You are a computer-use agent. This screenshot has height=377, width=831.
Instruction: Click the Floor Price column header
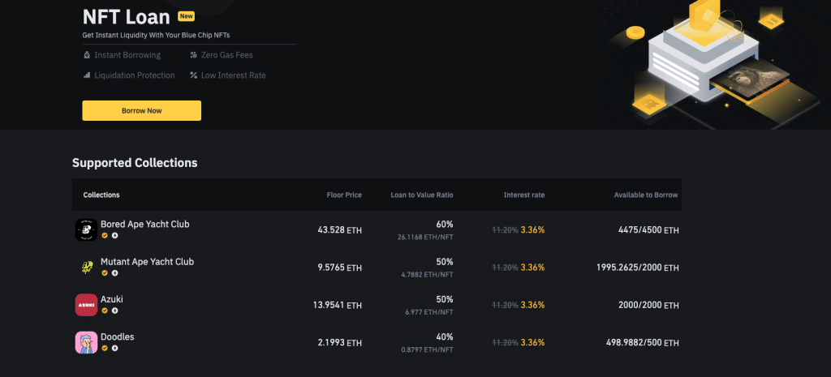(344, 195)
